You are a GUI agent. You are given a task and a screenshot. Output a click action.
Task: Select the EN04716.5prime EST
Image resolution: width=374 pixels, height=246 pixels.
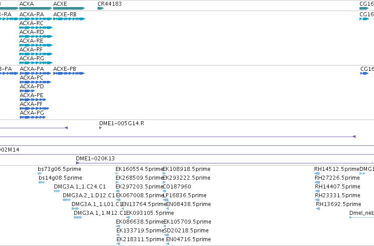click(x=168, y=244)
